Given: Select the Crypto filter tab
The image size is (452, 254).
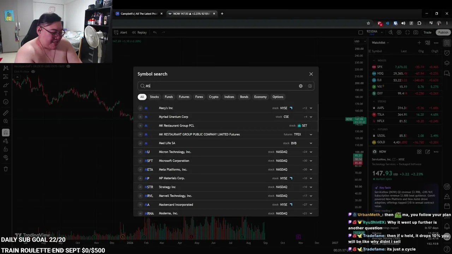Looking at the screenshot, I should [x=214, y=97].
